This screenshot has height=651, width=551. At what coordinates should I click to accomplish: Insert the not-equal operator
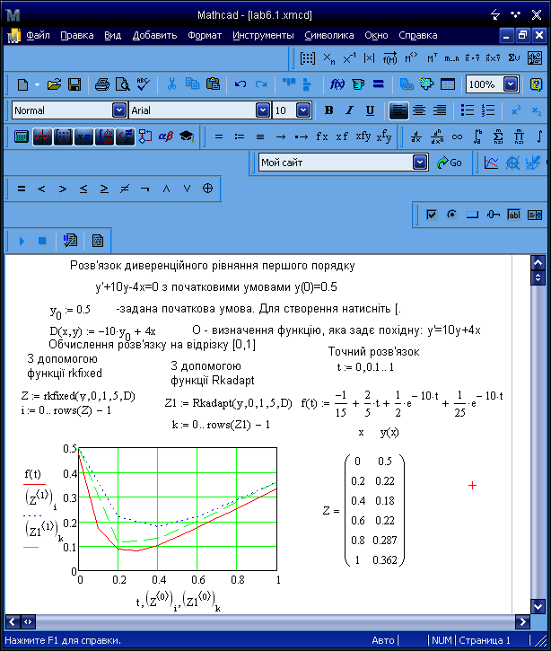[x=125, y=189]
